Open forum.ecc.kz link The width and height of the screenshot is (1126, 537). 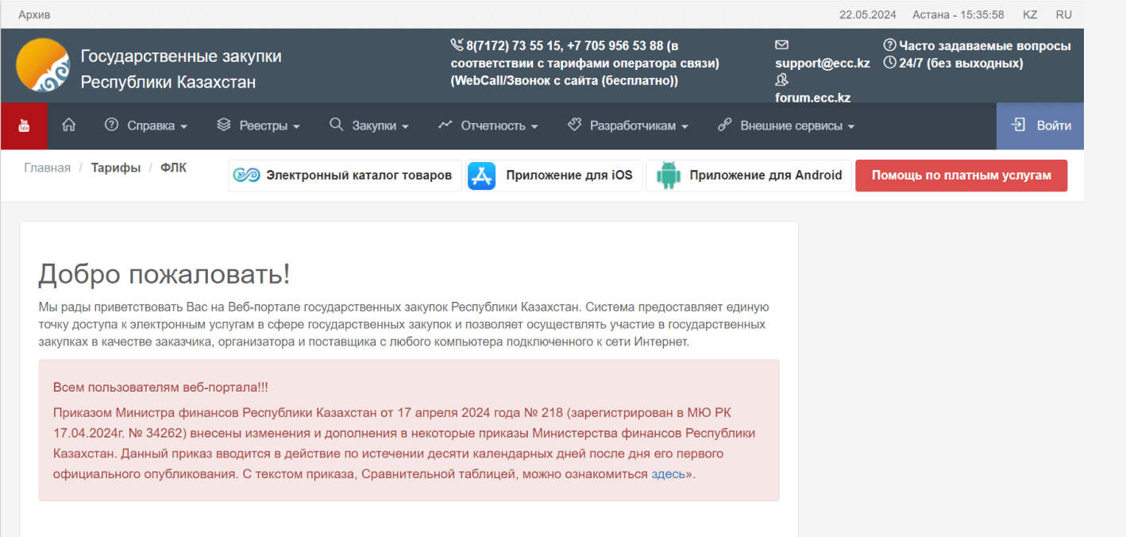coord(812,98)
